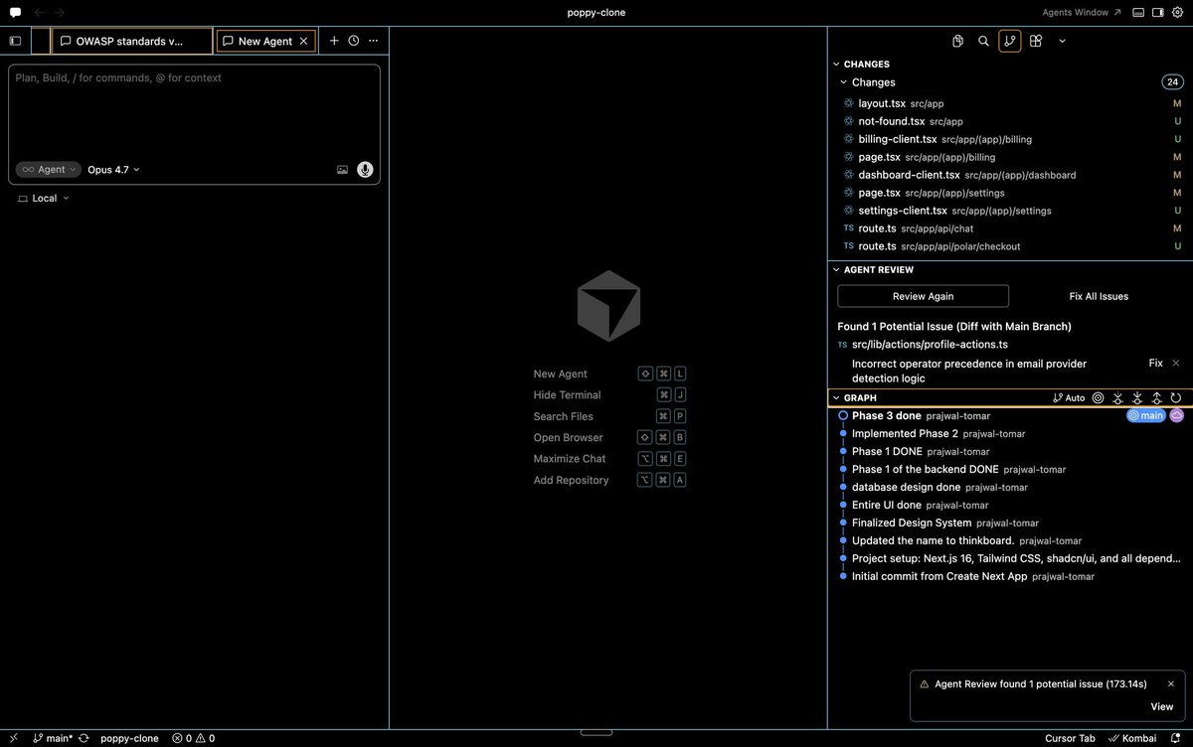Click the Graph pull icon
This screenshot has width=1193, height=747.
click(1137, 397)
